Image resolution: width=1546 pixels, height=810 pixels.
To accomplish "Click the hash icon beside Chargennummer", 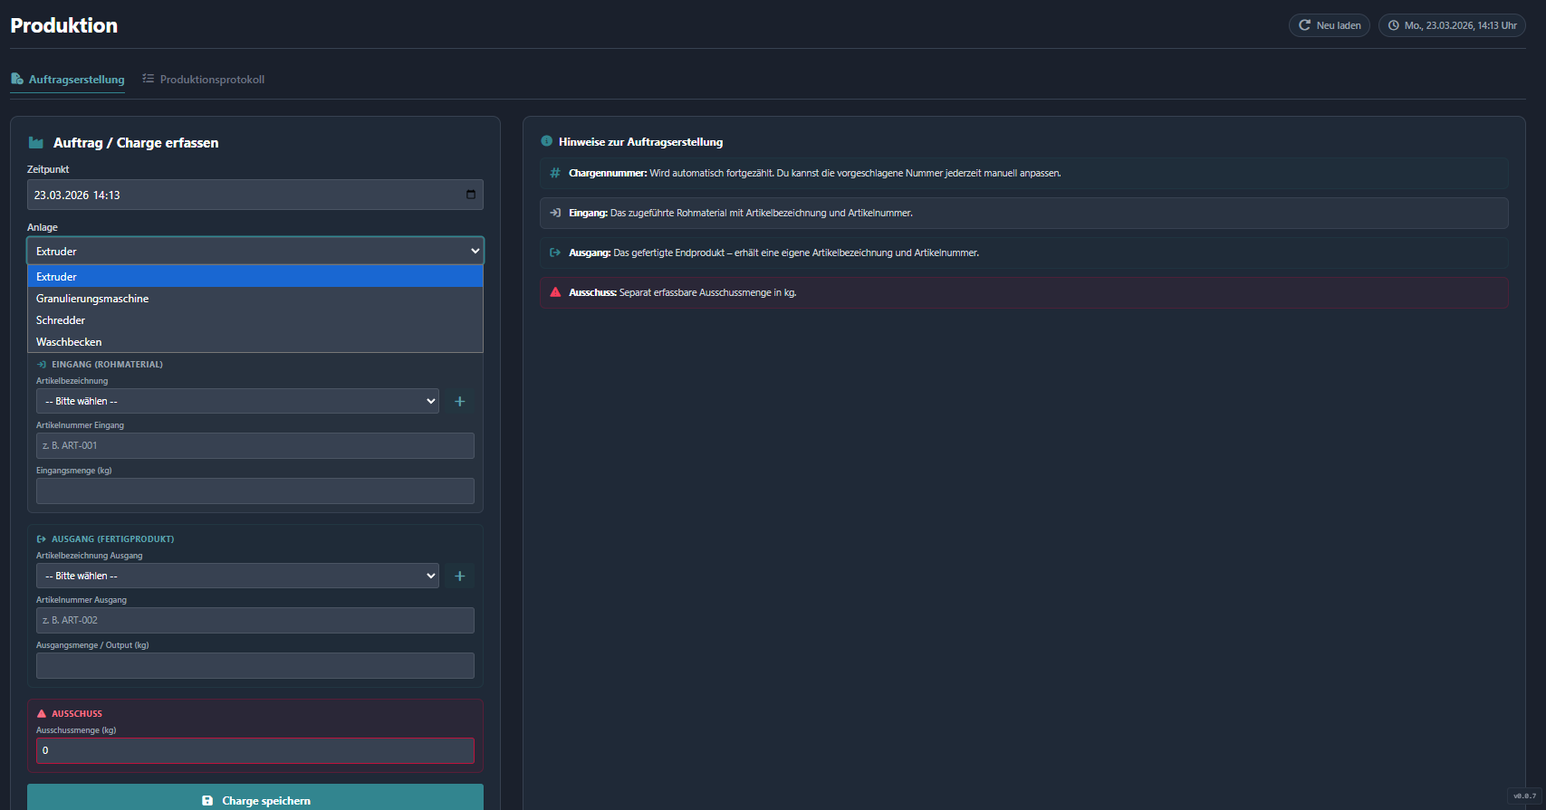I will tap(555, 173).
